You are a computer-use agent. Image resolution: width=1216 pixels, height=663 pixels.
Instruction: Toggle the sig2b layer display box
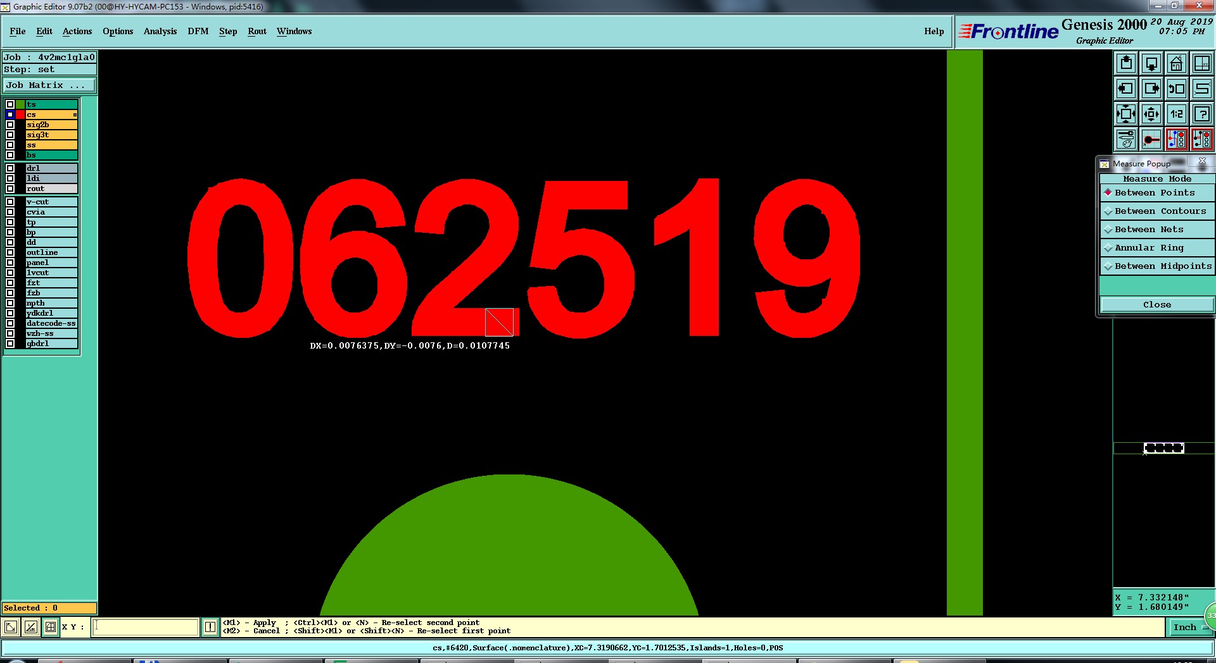[x=10, y=125]
